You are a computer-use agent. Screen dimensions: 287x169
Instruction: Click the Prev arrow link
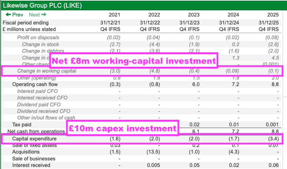tap(14, 14)
